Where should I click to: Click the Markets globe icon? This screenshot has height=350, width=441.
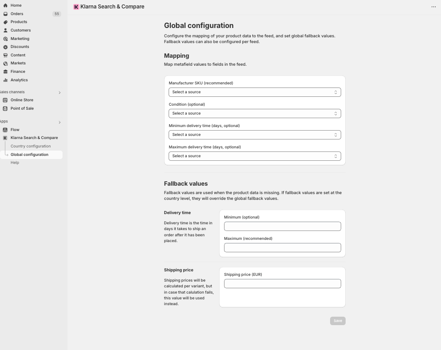5,64
